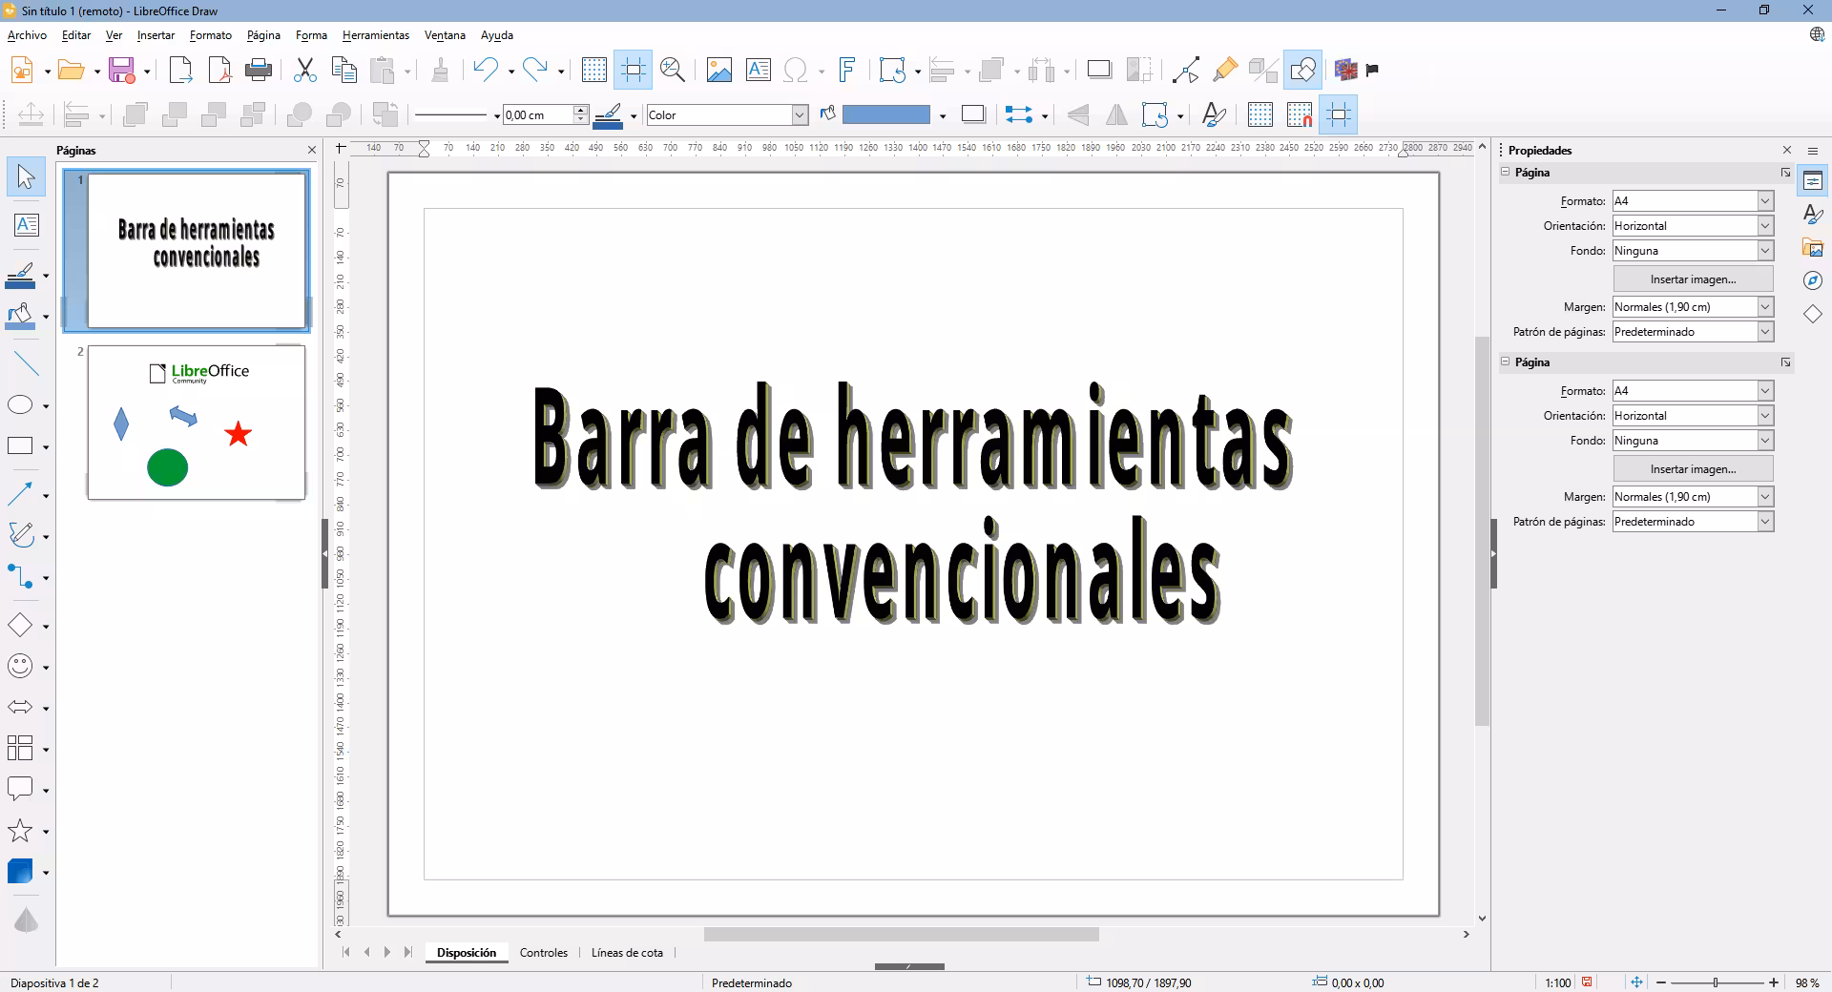Choose the Callout shapes tool
The height and width of the screenshot is (992, 1832).
(x=21, y=789)
